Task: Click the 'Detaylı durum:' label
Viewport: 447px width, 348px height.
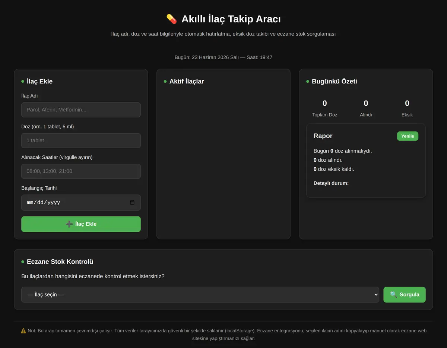Action: click(x=331, y=183)
